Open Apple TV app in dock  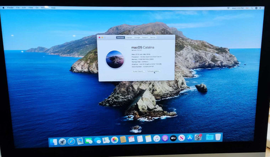[173, 138]
